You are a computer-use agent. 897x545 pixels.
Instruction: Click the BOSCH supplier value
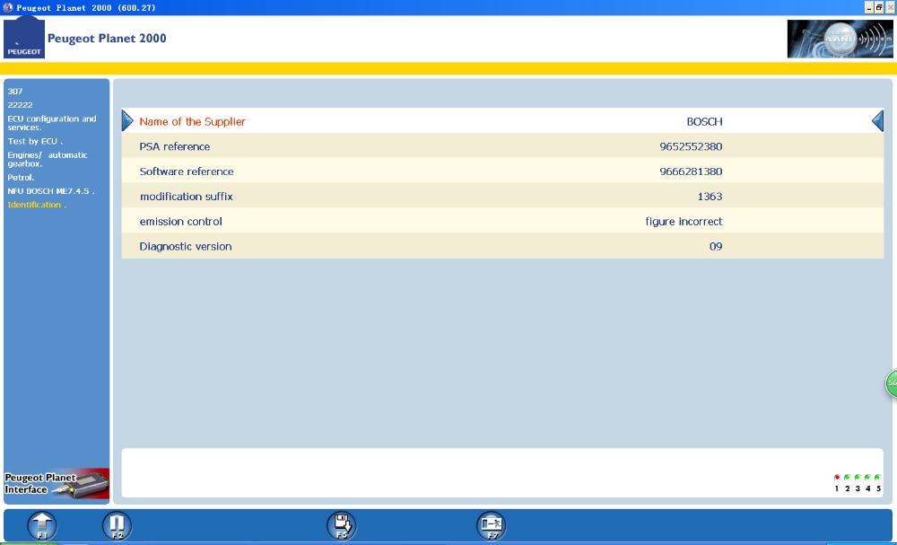pyautogui.click(x=704, y=121)
